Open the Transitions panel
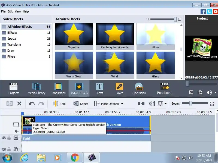218x163 pixels. point(58,89)
